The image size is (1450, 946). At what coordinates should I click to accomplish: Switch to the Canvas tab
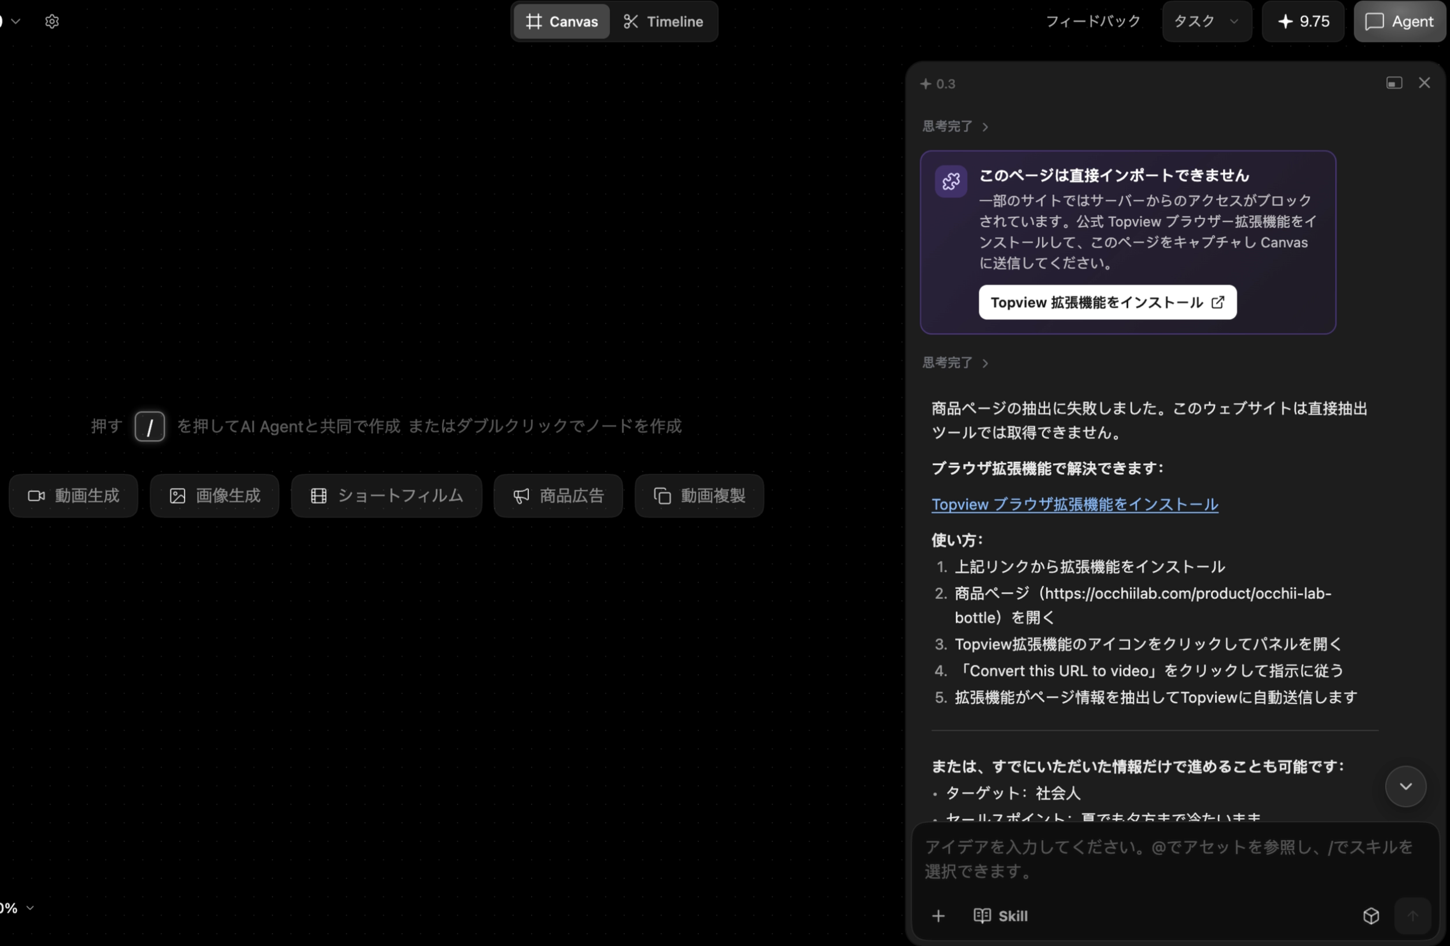coord(562,21)
